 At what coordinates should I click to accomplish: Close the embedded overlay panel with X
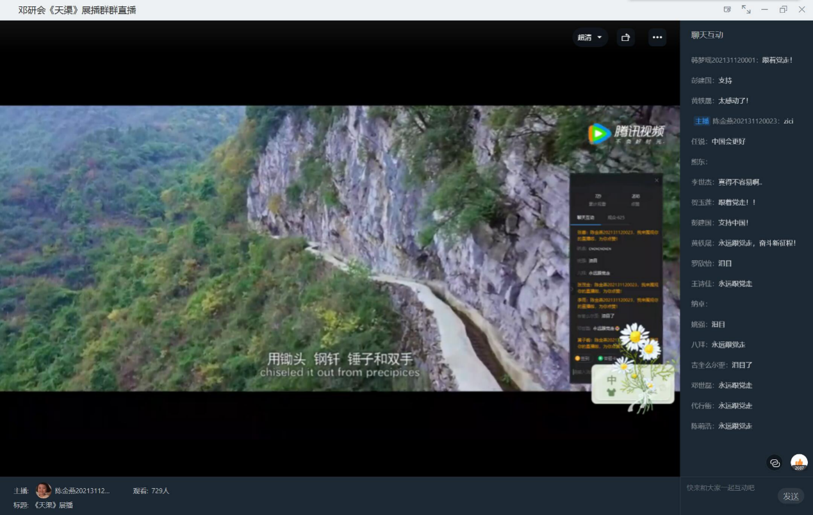point(656,181)
